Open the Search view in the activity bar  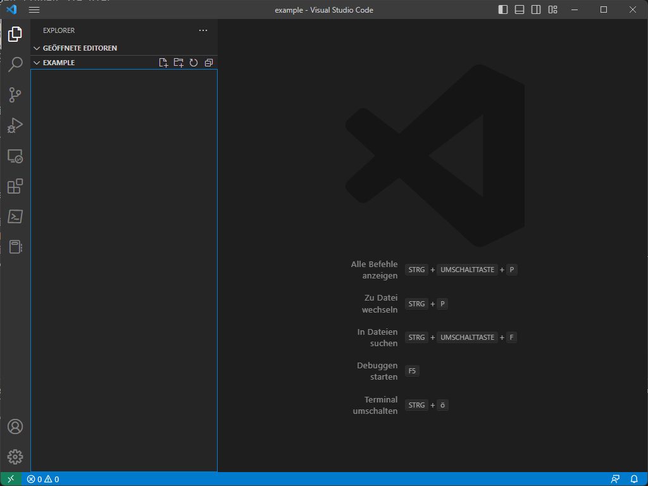pos(15,65)
